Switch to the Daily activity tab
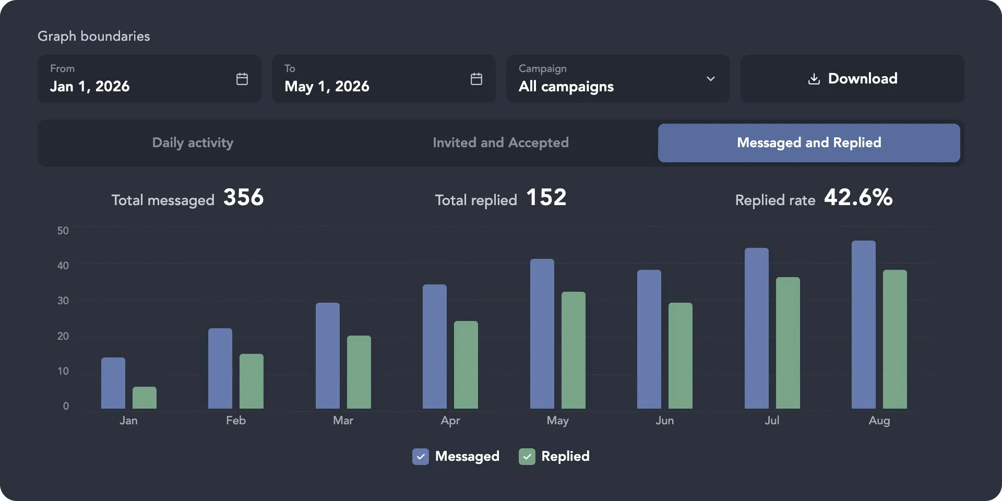1002x501 pixels. point(193,143)
